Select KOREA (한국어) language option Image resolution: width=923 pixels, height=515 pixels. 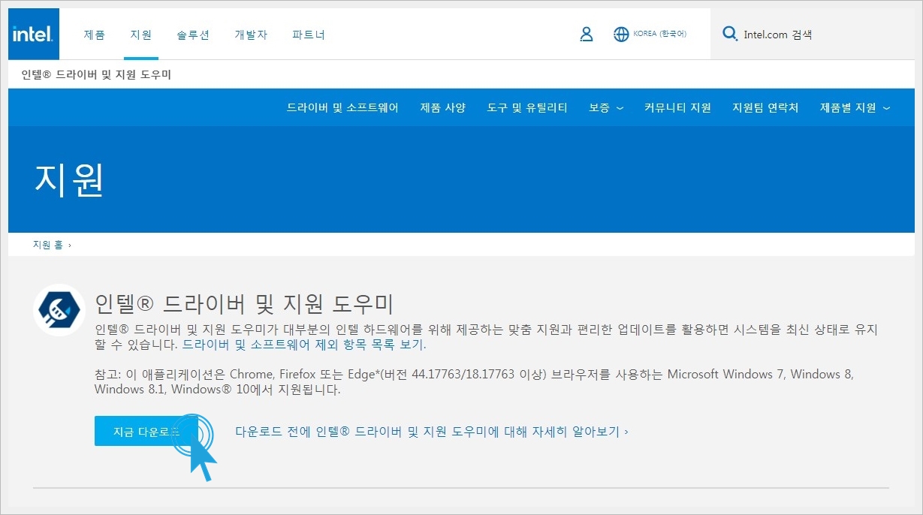point(660,34)
